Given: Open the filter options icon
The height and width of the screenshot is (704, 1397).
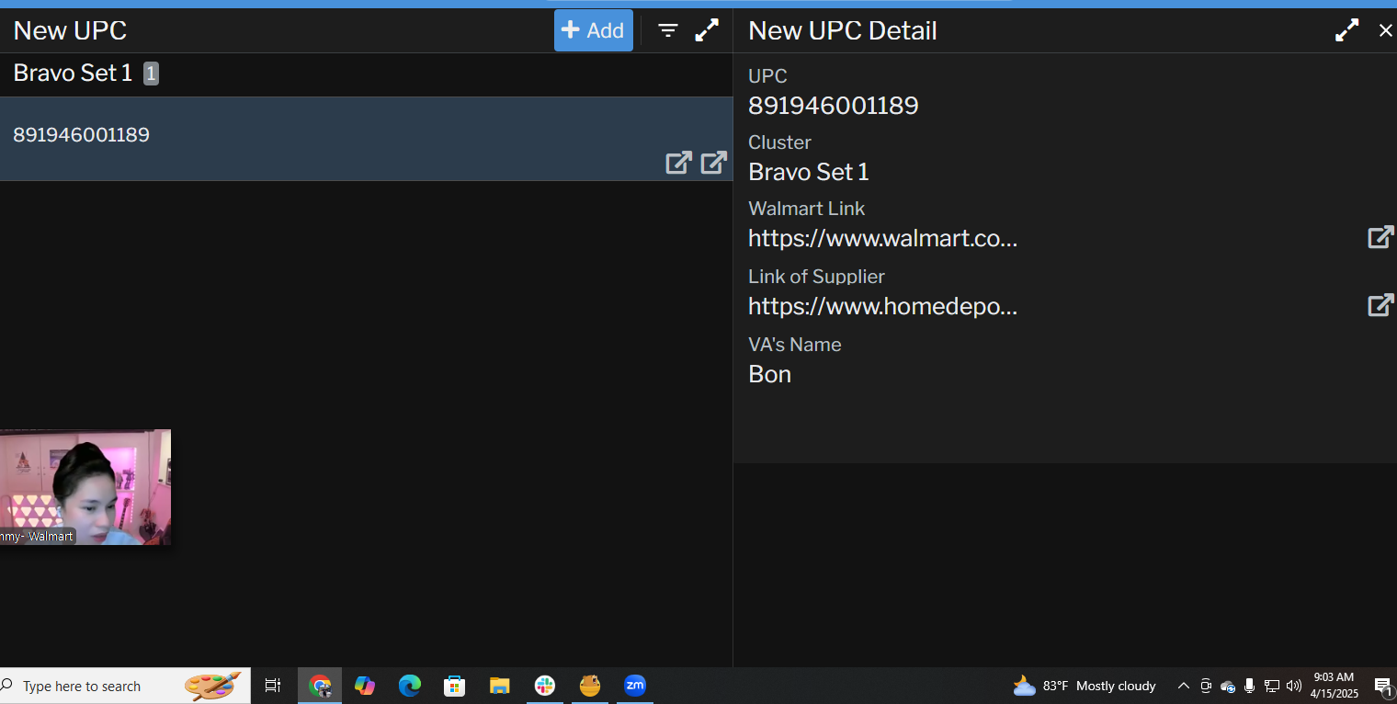Looking at the screenshot, I should [x=668, y=30].
